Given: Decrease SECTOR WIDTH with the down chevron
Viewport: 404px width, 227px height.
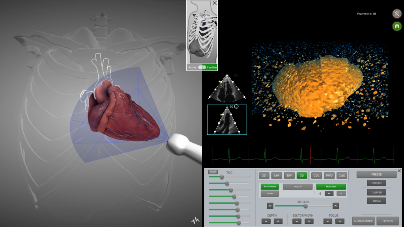Looking at the screenshot, I should click(297, 221).
